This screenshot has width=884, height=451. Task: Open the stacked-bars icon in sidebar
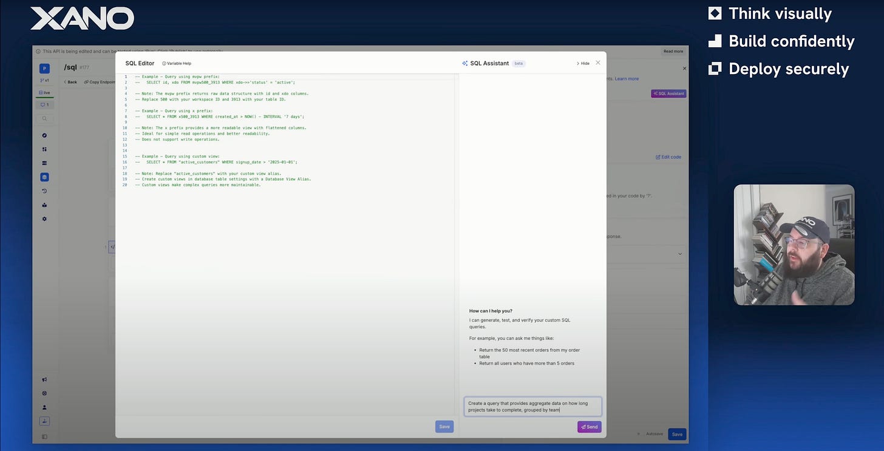point(44,163)
